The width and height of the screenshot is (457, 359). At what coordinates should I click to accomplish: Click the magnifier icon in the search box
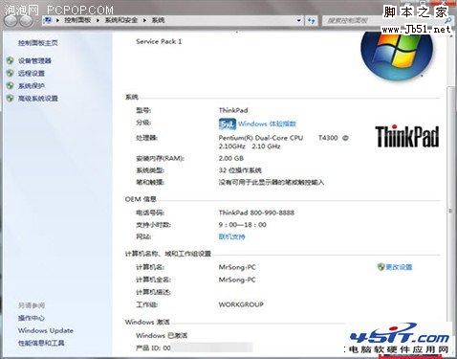pos(447,21)
